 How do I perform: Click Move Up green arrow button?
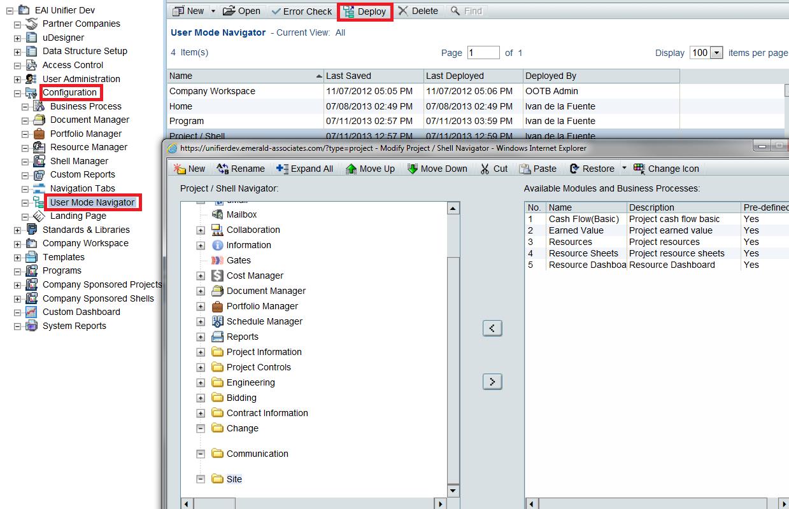click(x=370, y=169)
